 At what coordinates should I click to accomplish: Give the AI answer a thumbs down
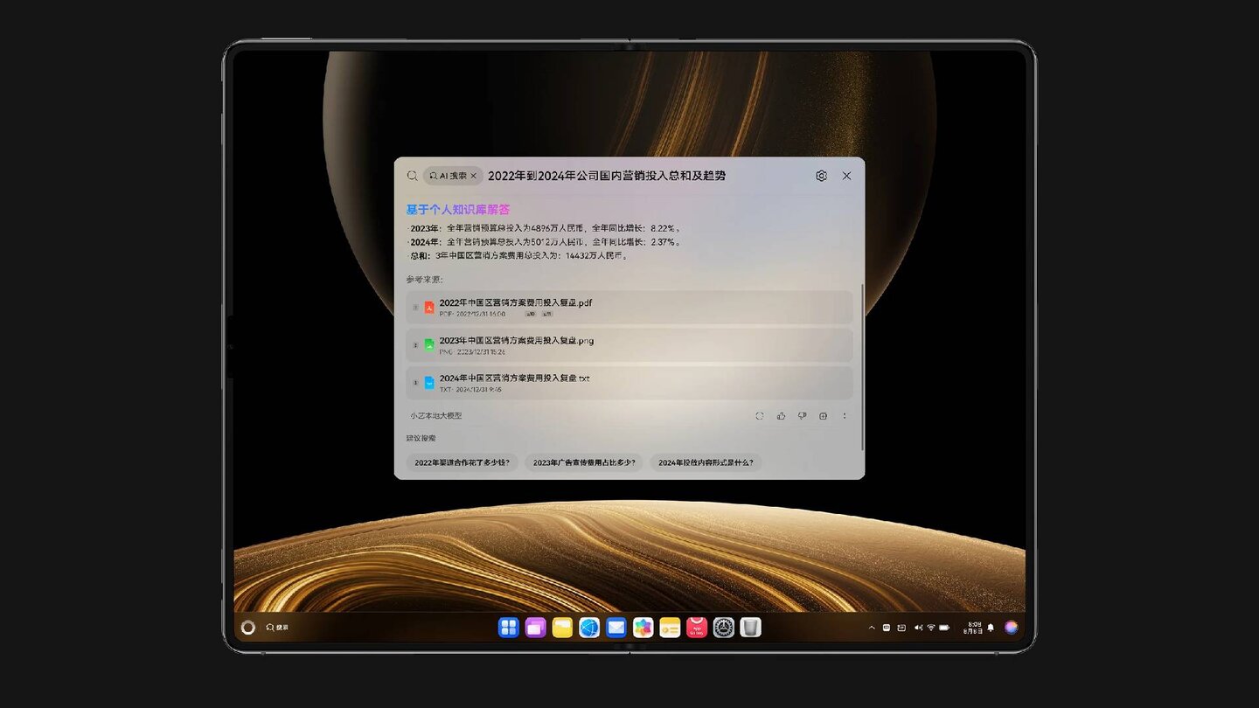click(x=803, y=416)
